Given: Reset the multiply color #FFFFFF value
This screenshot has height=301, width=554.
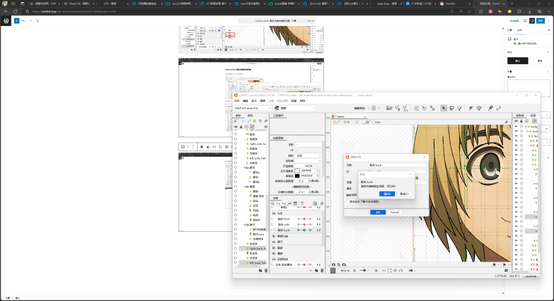Looking at the screenshot, I should 318,171.
